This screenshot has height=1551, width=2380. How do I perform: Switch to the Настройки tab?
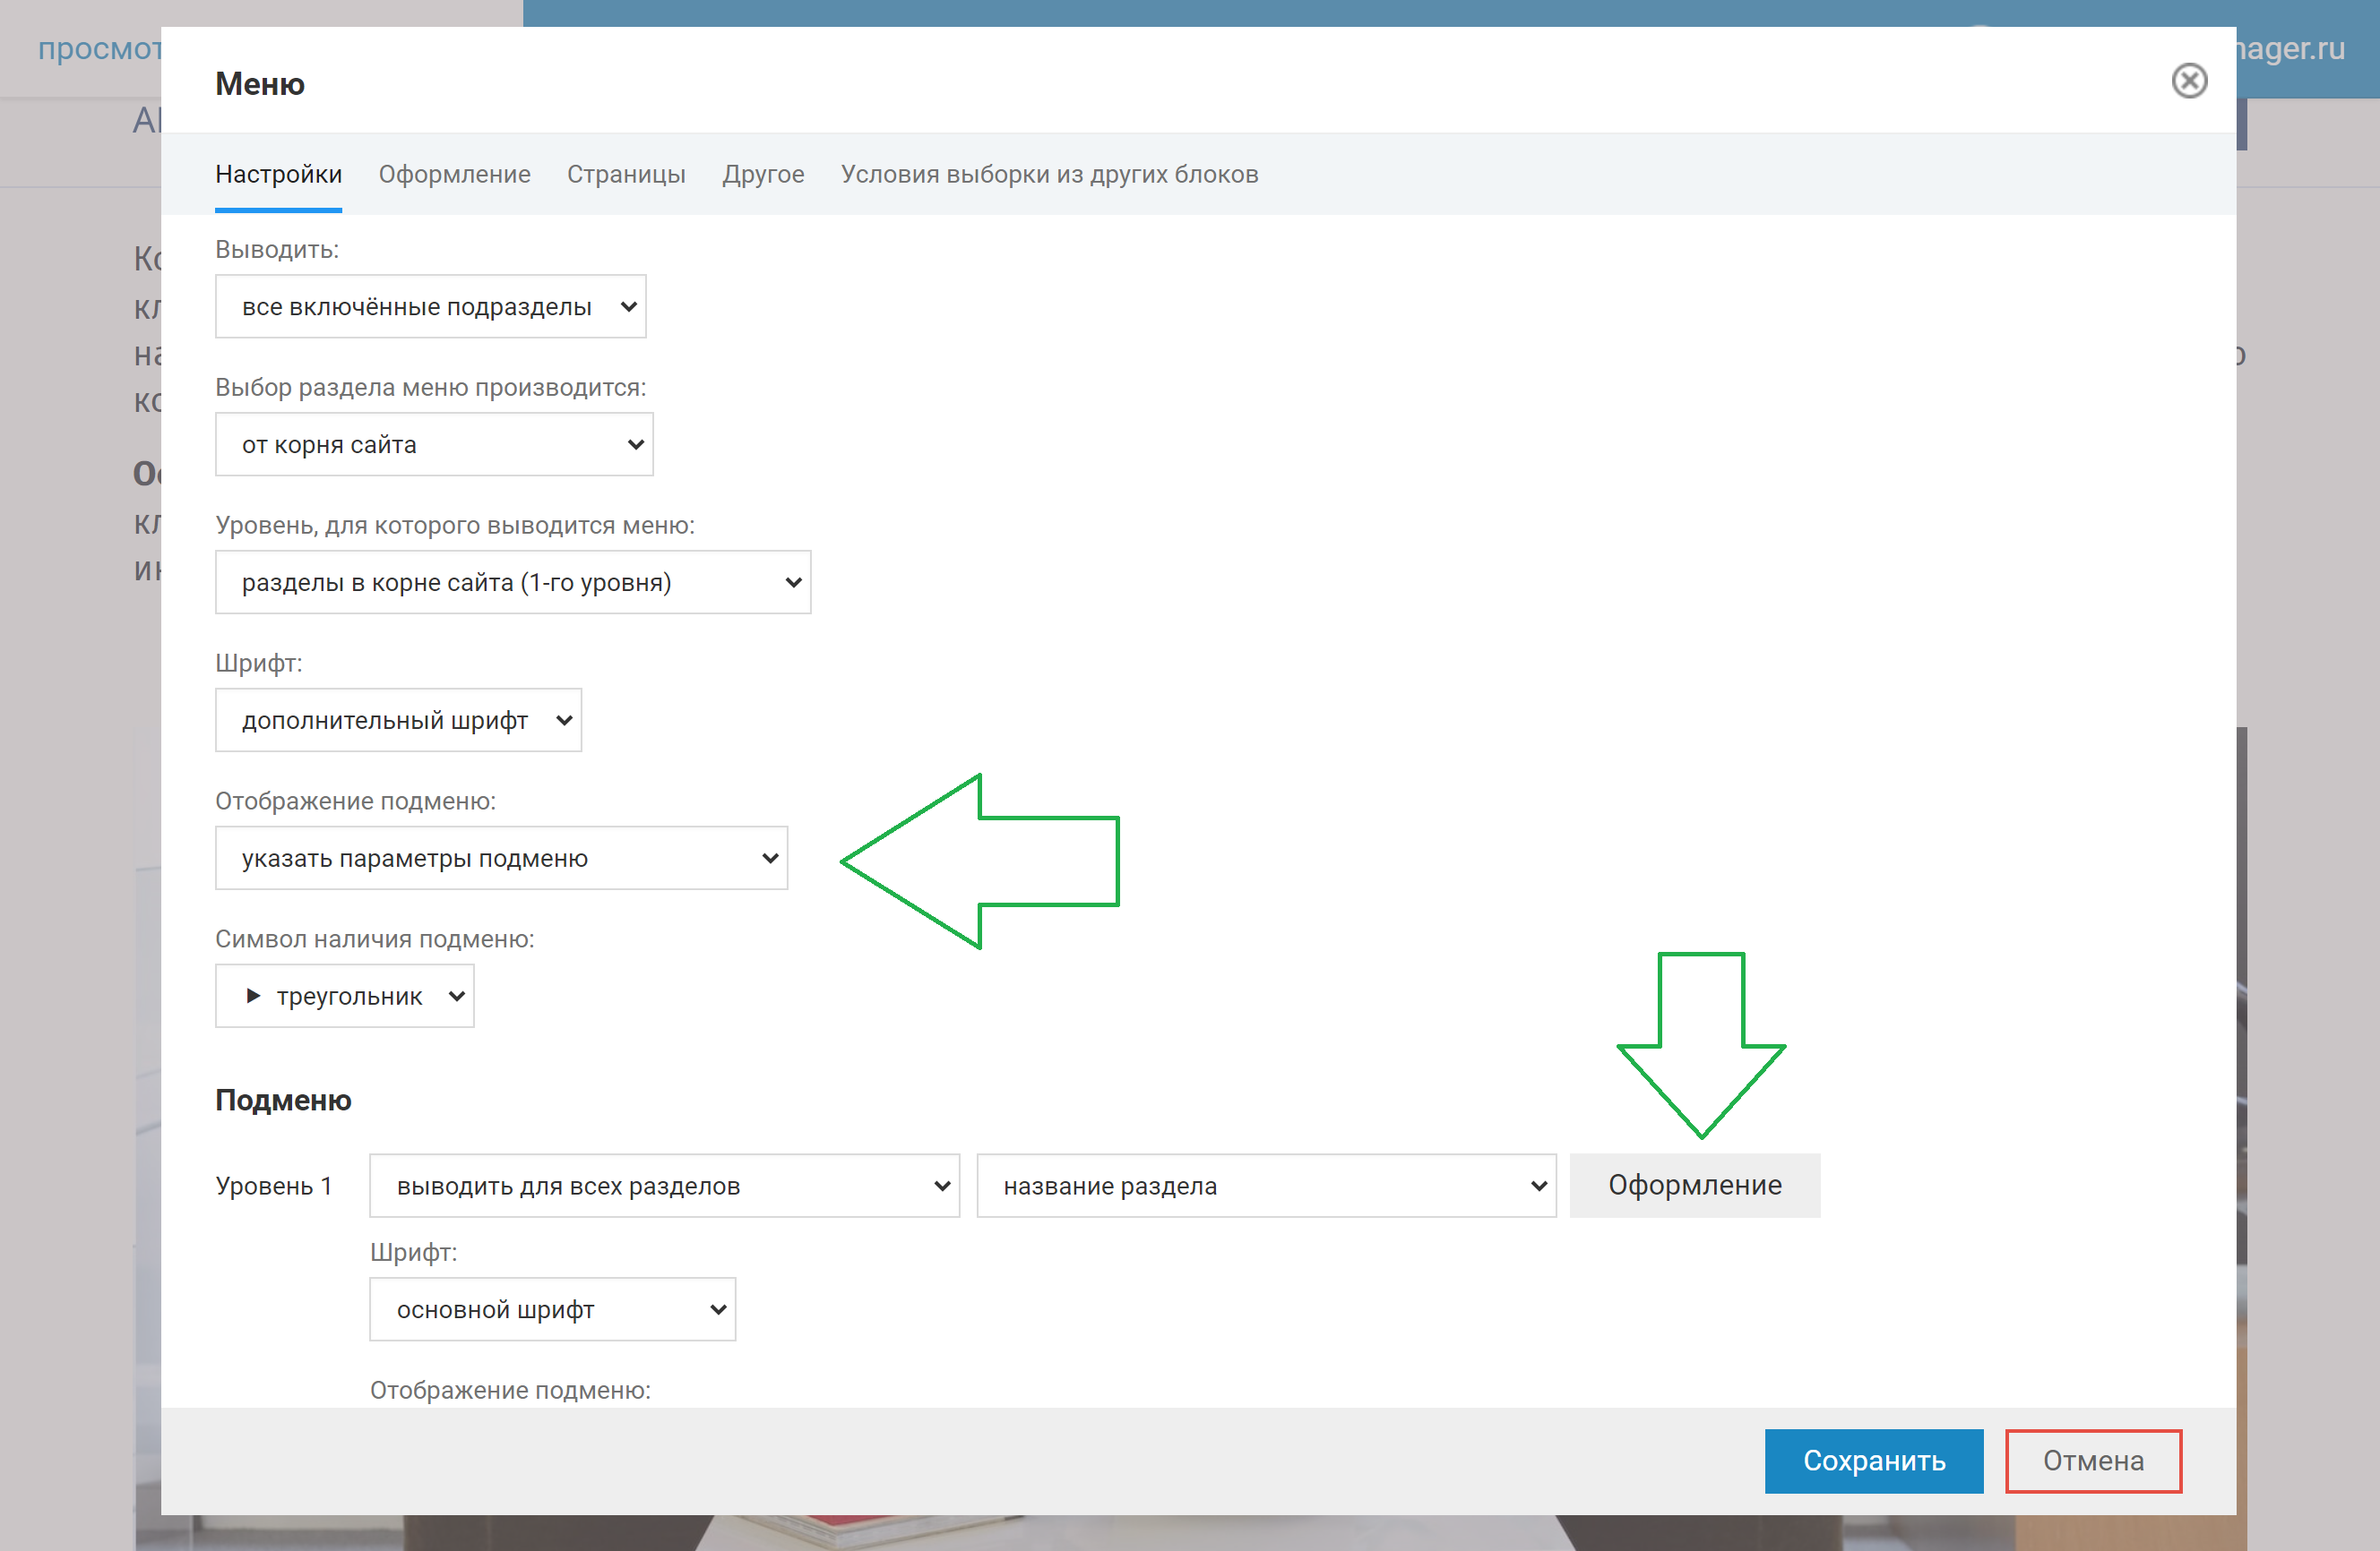(278, 174)
